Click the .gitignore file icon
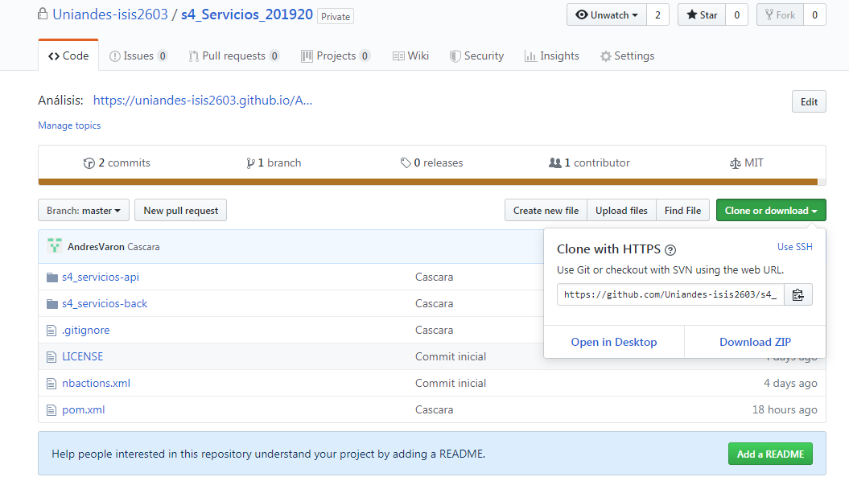849x481 pixels. pos(52,331)
